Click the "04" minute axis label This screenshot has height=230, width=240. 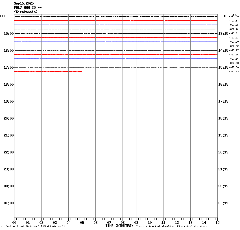tap(68, 223)
